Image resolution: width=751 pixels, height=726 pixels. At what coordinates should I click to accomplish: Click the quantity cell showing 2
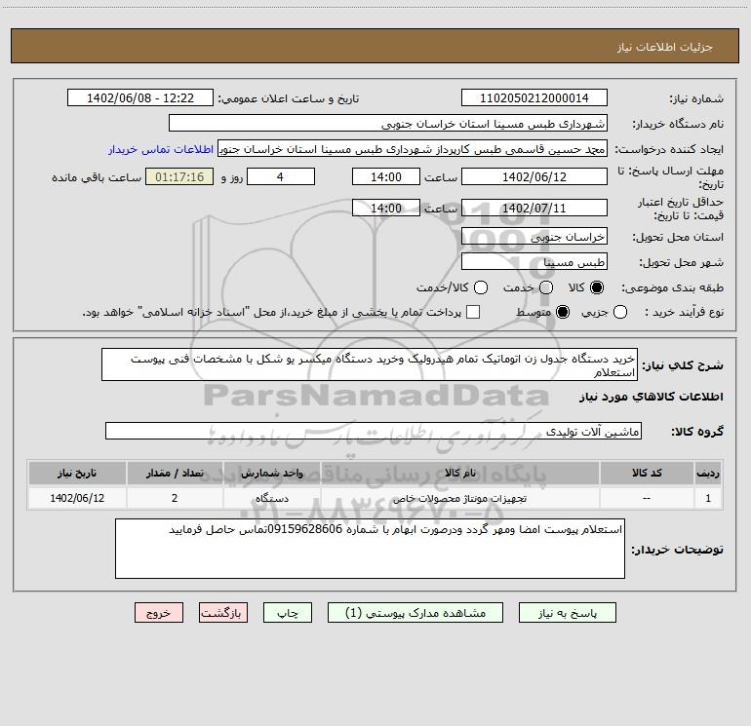coord(175,498)
